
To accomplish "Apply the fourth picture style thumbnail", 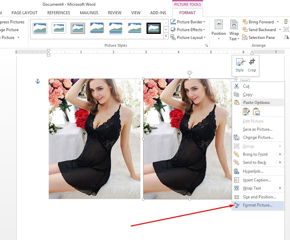I will pos(97,28).
